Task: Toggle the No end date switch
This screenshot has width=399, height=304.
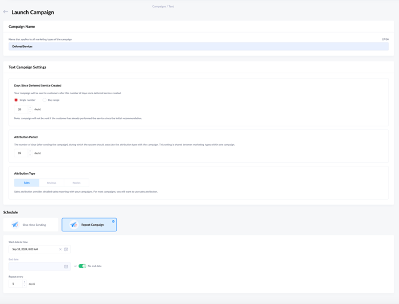Action: click(x=82, y=266)
